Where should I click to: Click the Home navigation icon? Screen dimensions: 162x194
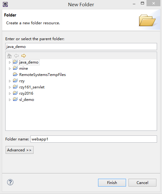9,56
